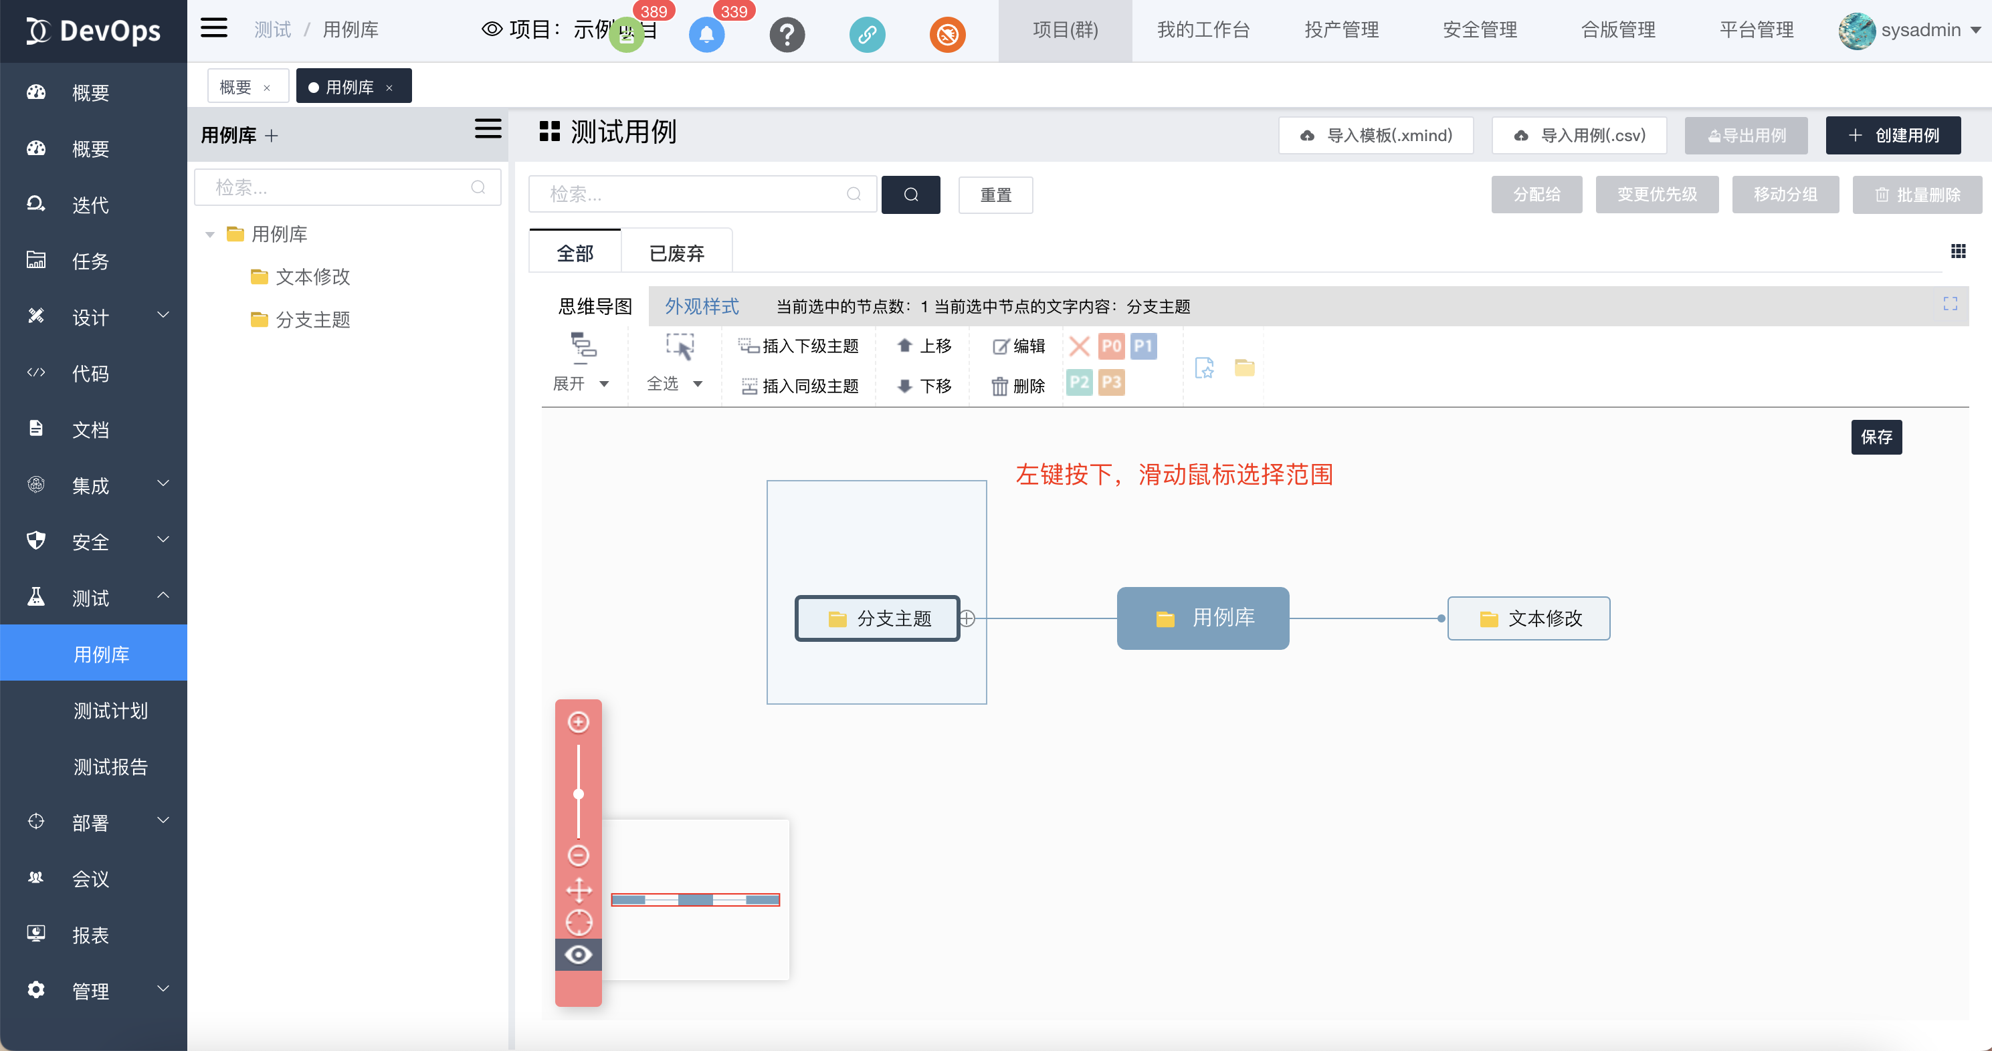Switch to grid view layout icon
This screenshot has width=1992, height=1051.
1958,251
